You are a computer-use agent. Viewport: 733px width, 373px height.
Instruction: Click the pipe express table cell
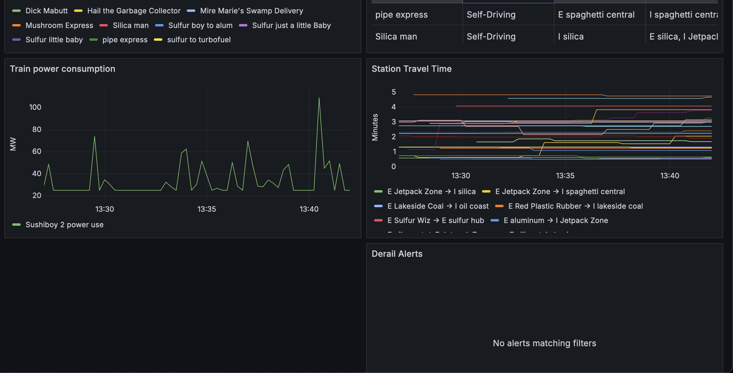pyautogui.click(x=401, y=15)
